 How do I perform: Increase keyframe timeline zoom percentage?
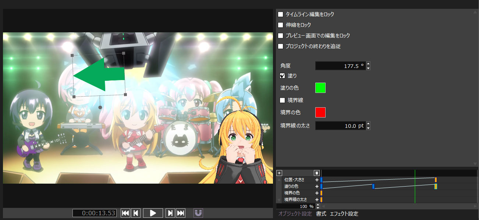click(318, 205)
